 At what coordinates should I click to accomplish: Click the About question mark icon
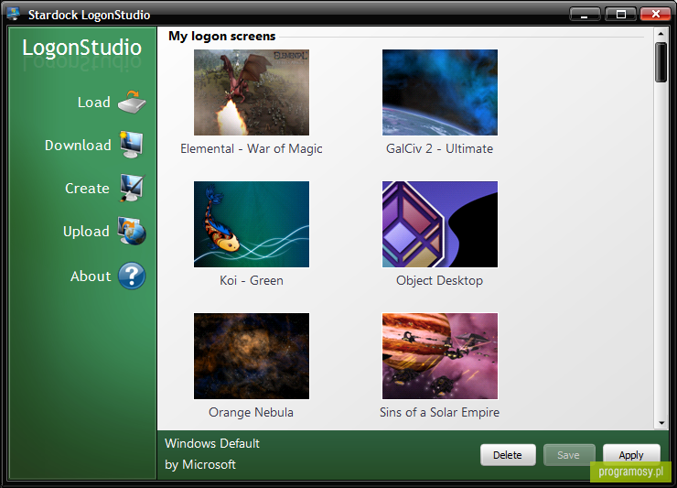[132, 276]
